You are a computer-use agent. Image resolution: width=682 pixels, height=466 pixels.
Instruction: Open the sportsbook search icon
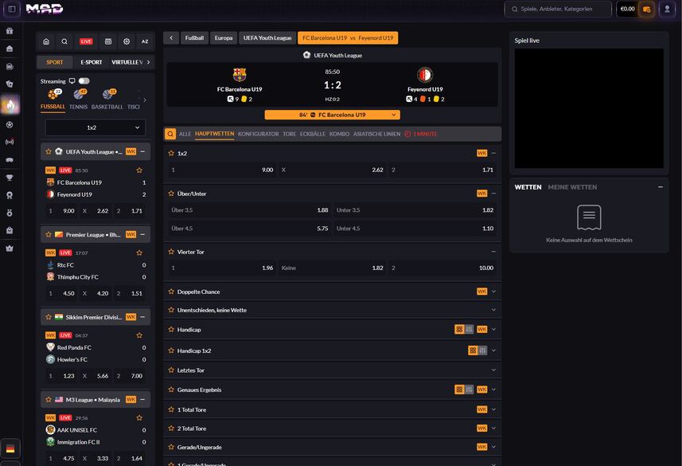[x=64, y=41]
